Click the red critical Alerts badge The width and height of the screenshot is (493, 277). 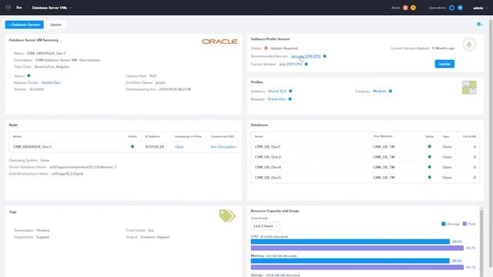pyautogui.click(x=405, y=8)
